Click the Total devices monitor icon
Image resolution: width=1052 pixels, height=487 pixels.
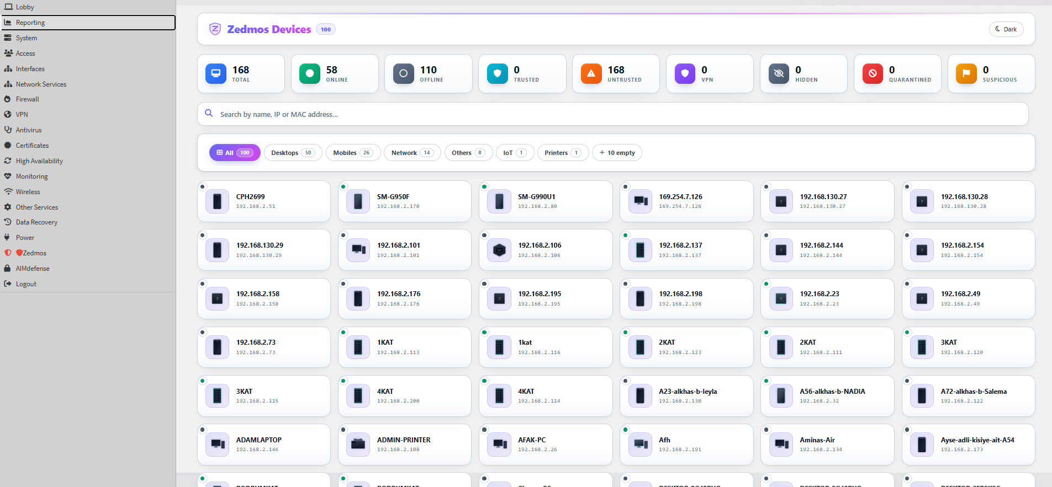(x=216, y=73)
